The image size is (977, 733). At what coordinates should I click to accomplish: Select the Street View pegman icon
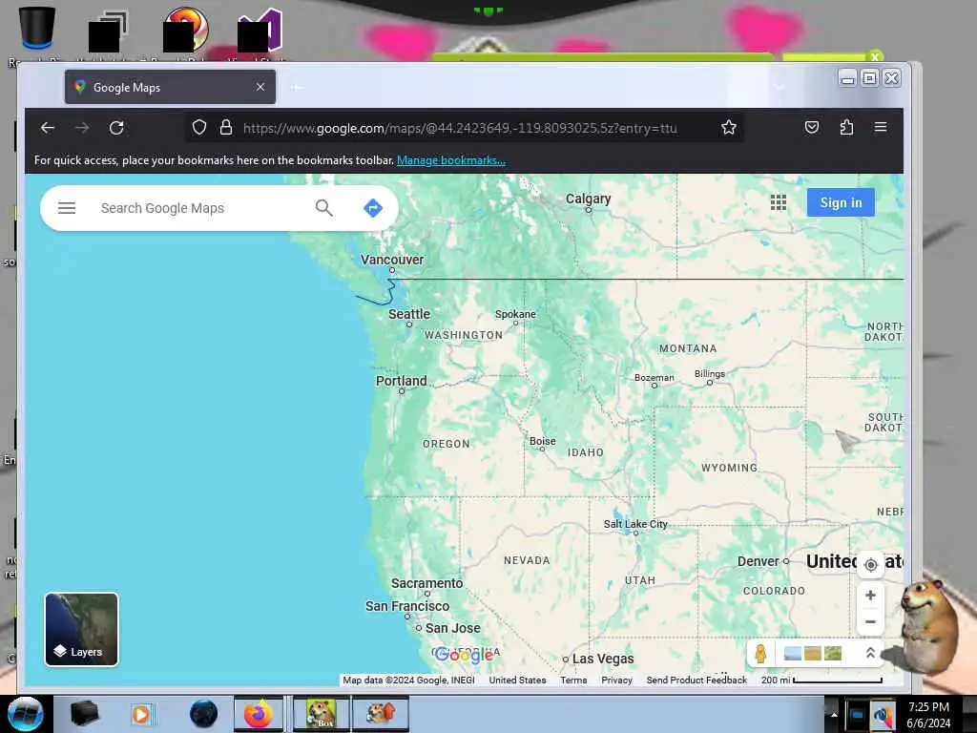760,653
